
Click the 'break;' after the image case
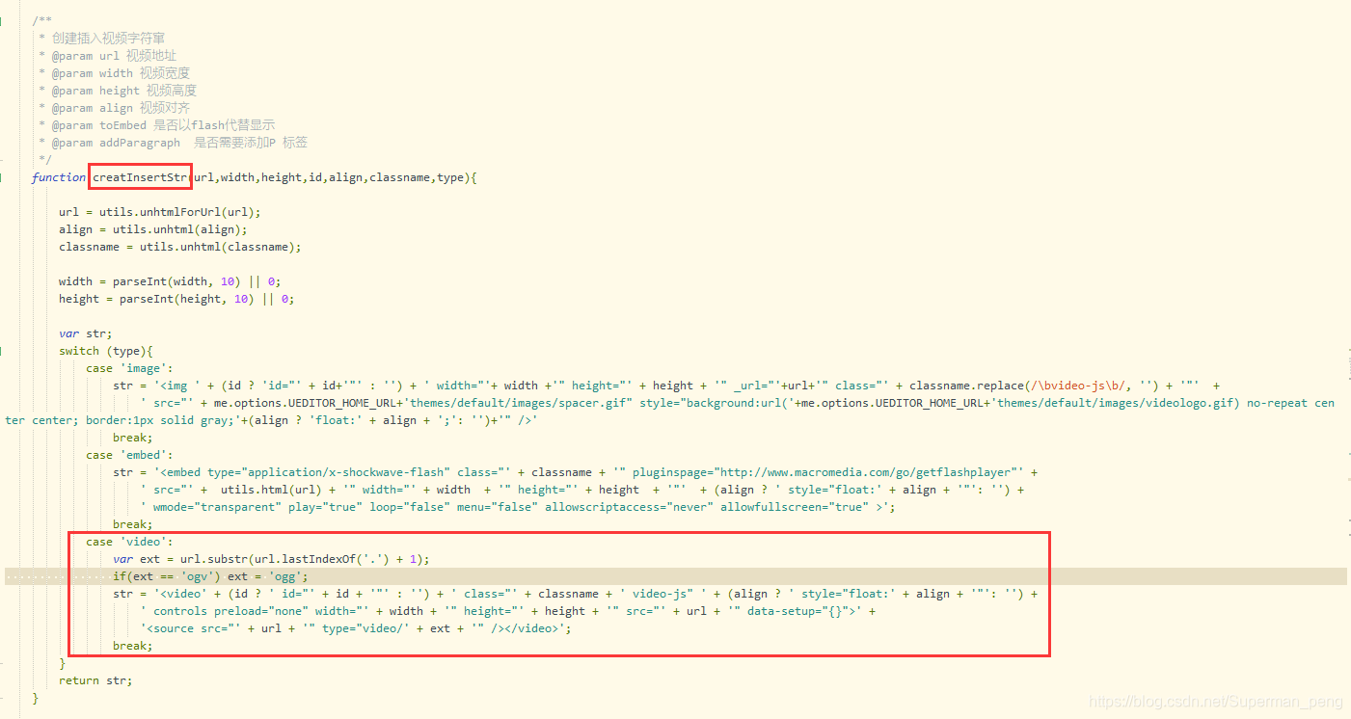pos(133,438)
